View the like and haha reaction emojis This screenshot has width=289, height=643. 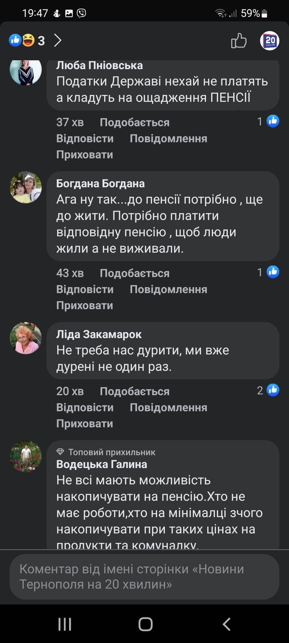(x=21, y=40)
